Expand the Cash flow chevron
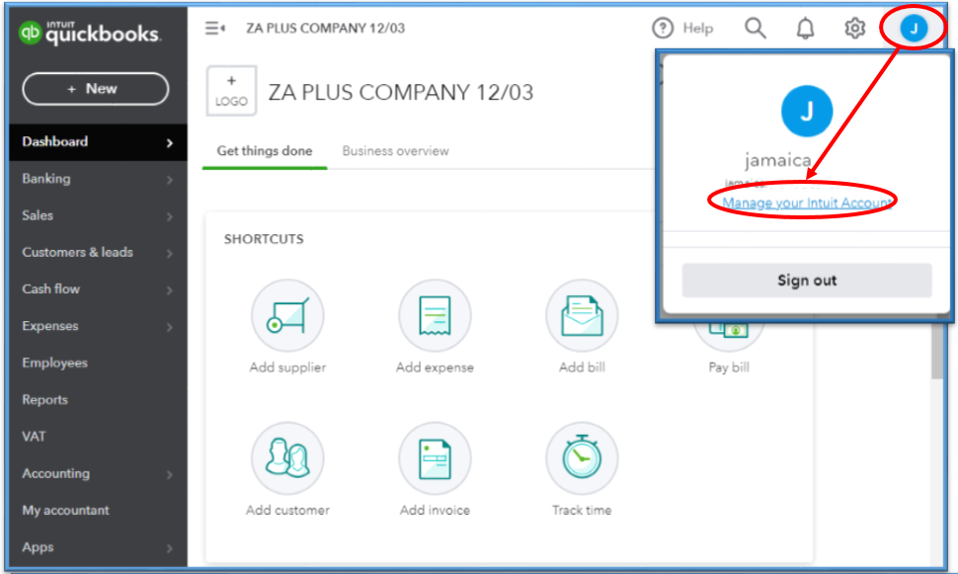Image resolution: width=958 pixels, height=574 pixels. 170,289
